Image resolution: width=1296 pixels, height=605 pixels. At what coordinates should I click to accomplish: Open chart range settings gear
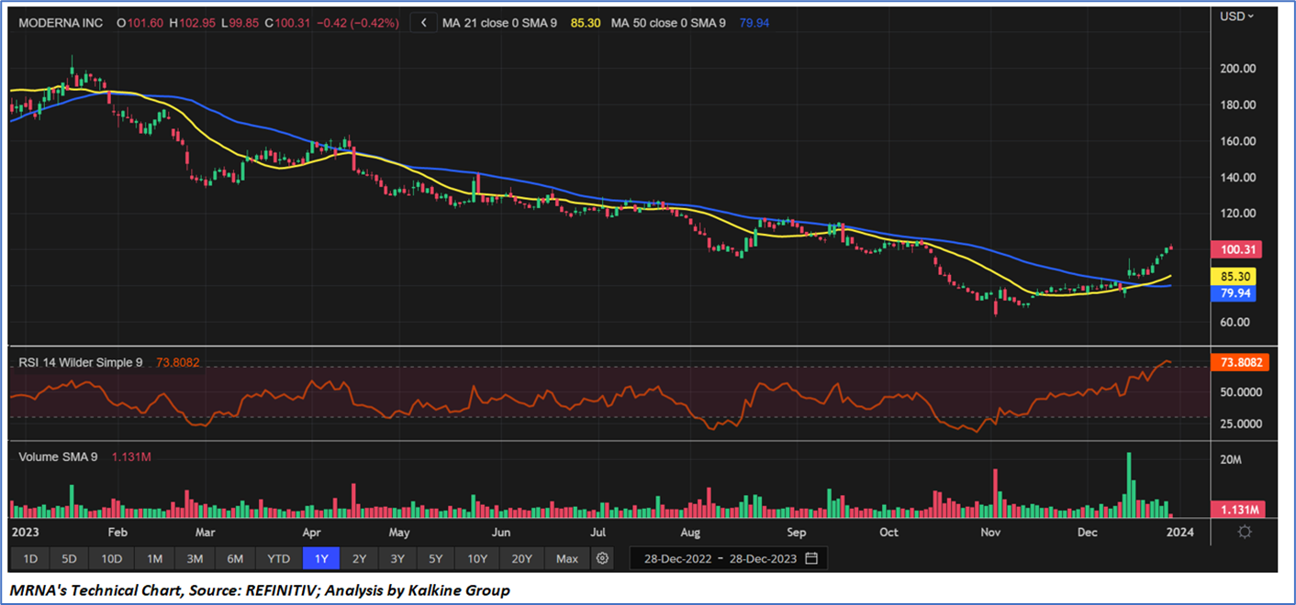(602, 558)
